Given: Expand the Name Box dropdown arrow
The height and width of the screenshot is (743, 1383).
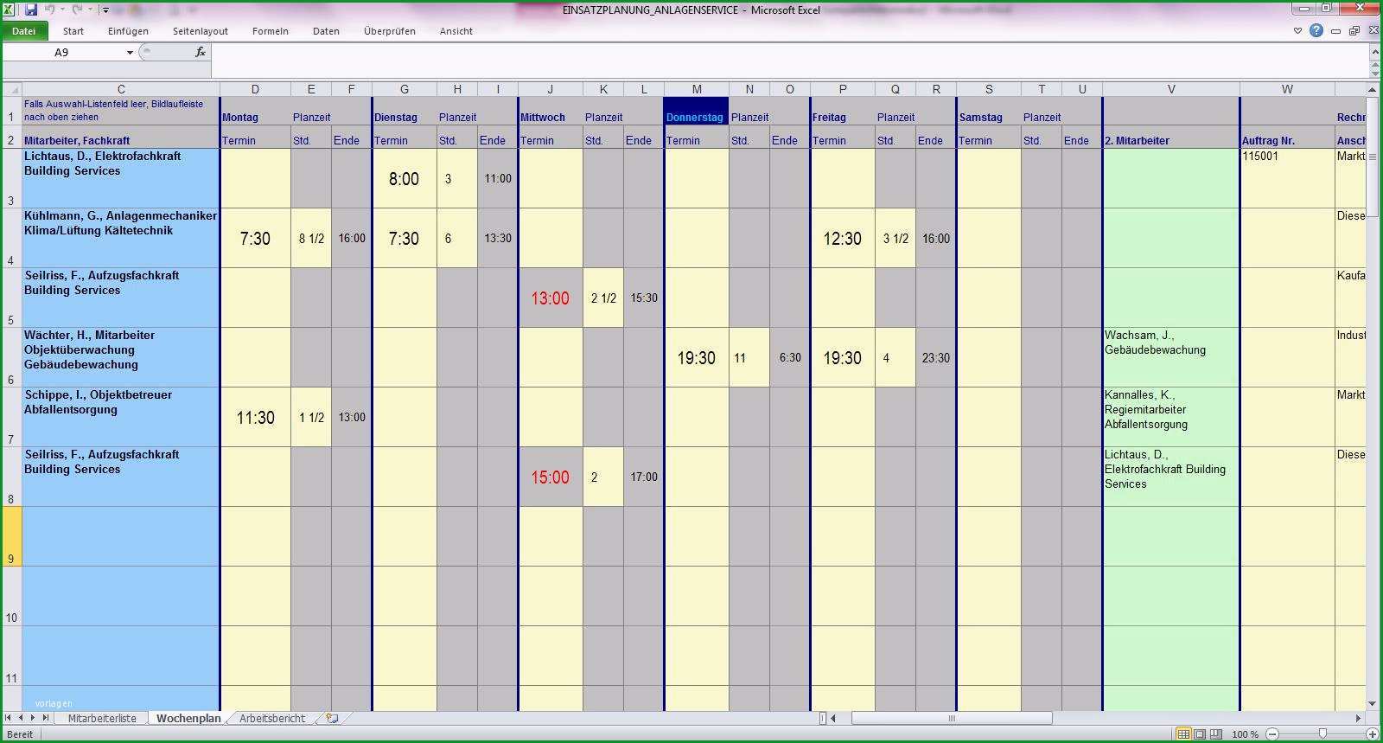Looking at the screenshot, I should [130, 53].
